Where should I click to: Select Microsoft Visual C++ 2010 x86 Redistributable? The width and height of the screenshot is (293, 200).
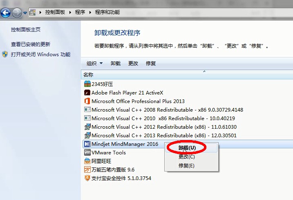pyautogui.click(x=163, y=119)
